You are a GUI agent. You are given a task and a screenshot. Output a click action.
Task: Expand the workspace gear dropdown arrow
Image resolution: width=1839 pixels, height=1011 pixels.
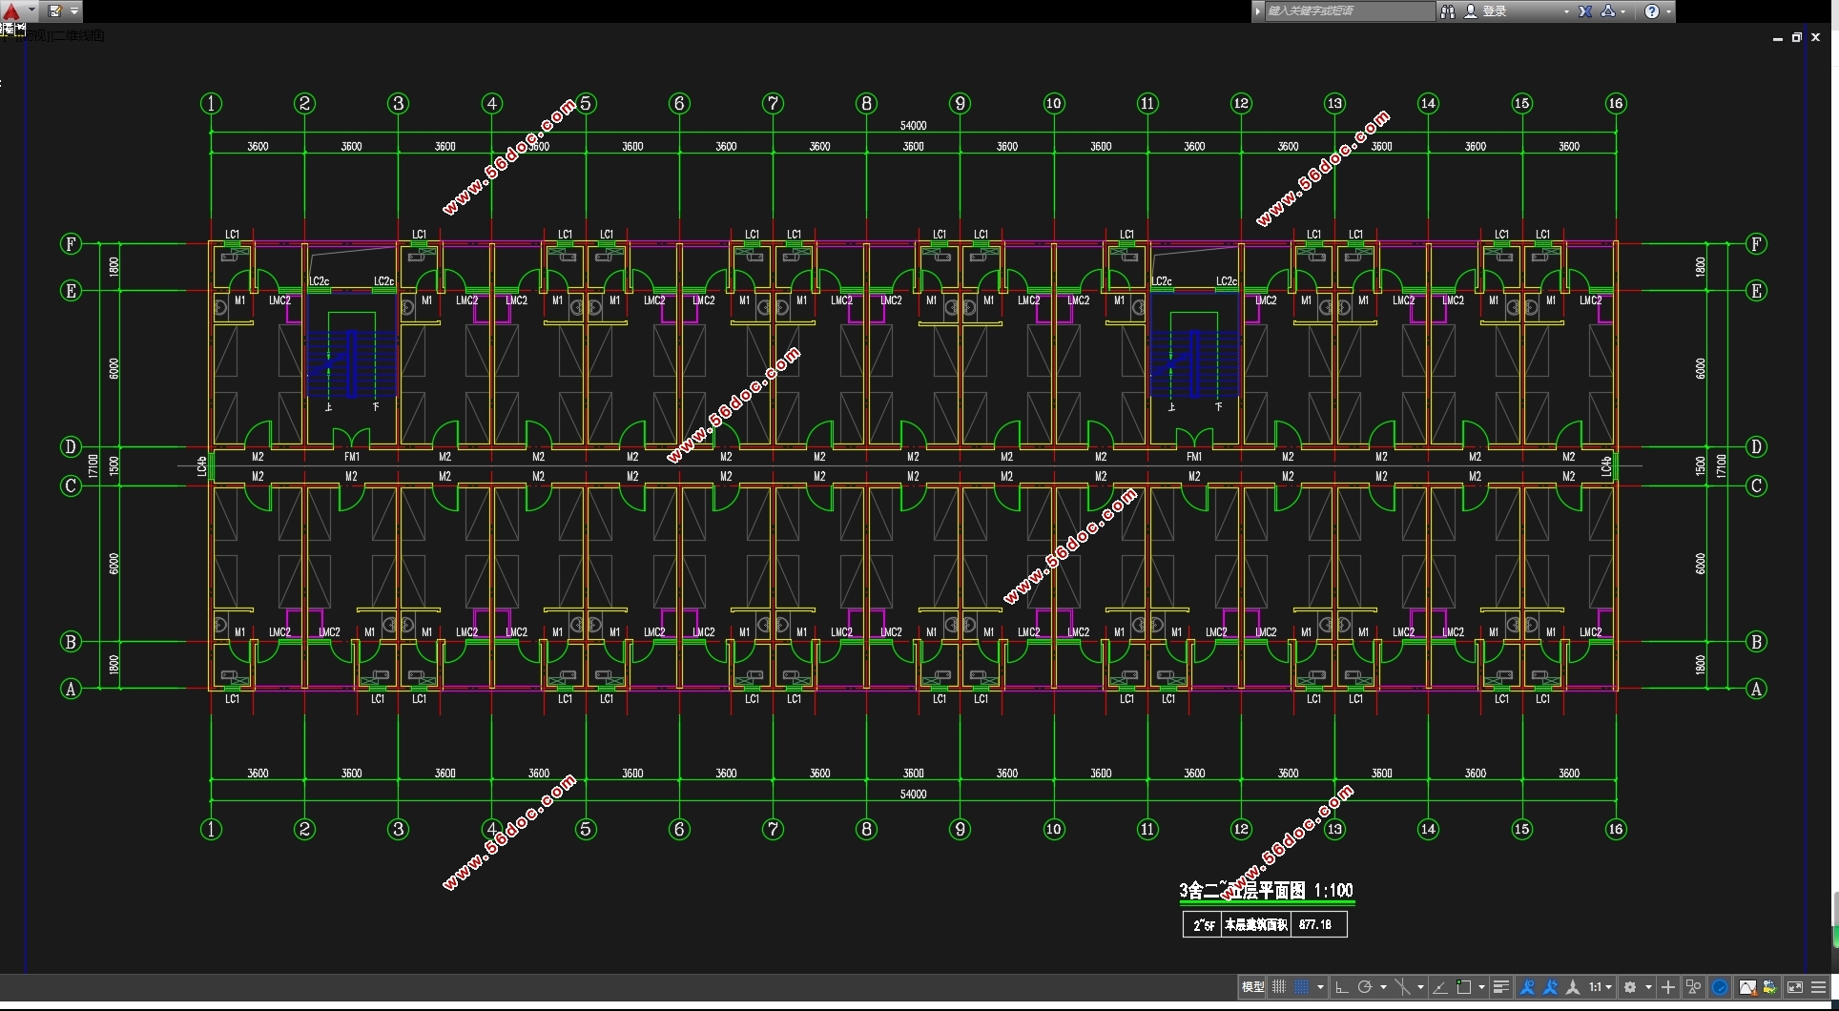pyautogui.click(x=1648, y=987)
